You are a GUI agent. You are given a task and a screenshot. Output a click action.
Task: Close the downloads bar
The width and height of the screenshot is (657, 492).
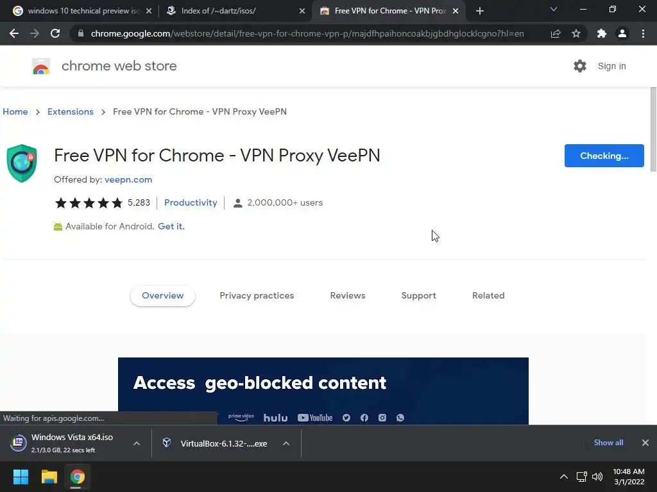pyautogui.click(x=645, y=443)
